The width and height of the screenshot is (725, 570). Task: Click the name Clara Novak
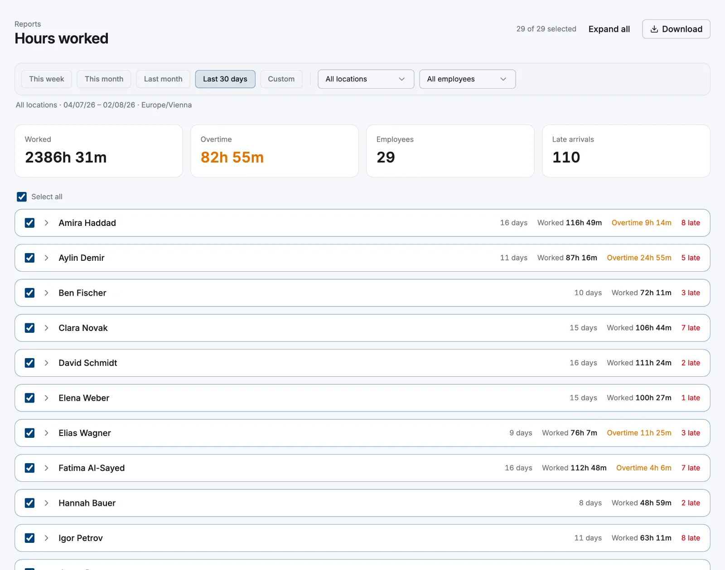tap(83, 328)
